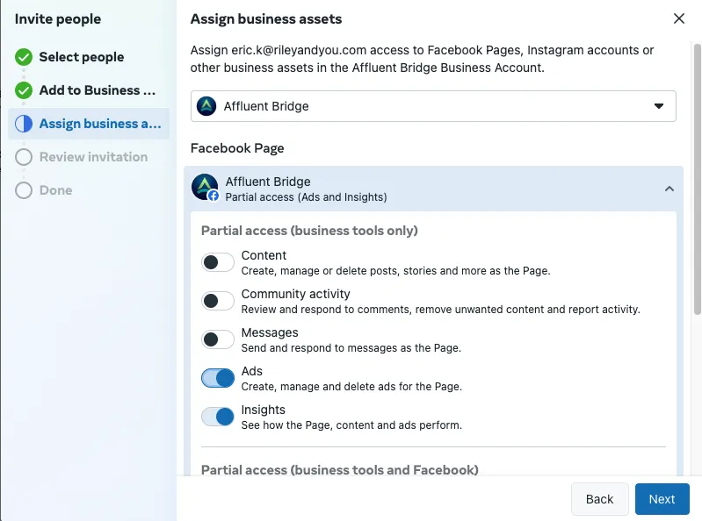
Task: Click the Affluent Bridge logo in dropdown
Action: pyautogui.click(x=206, y=106)
